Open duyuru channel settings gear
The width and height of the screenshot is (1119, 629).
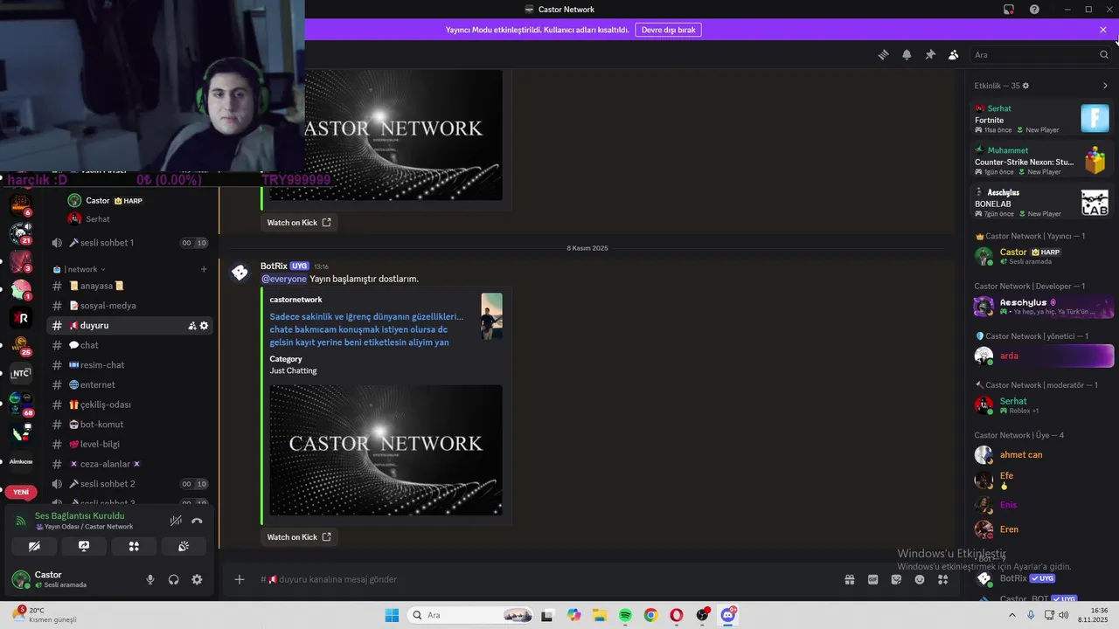205,326
